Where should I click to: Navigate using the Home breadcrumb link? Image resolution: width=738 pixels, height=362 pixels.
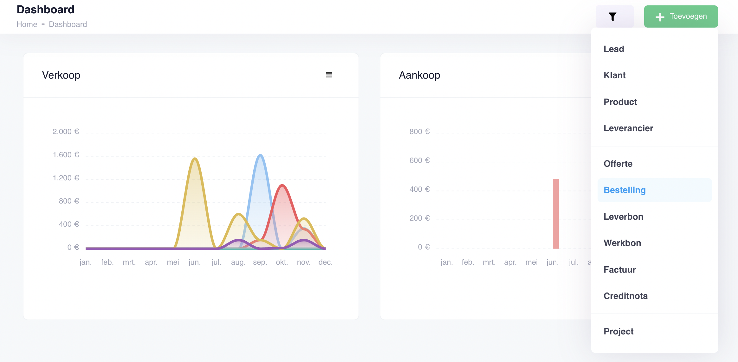pos(27,24)
